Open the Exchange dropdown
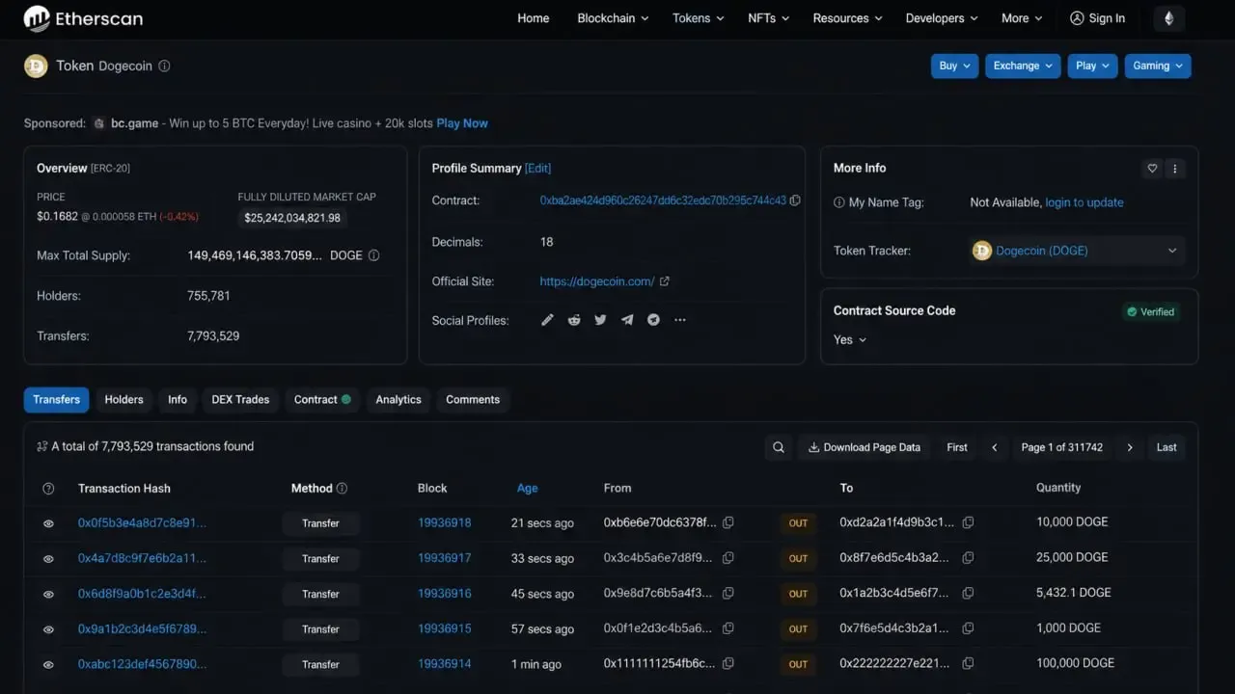 pyautogui.click(x=1023, y=66)
